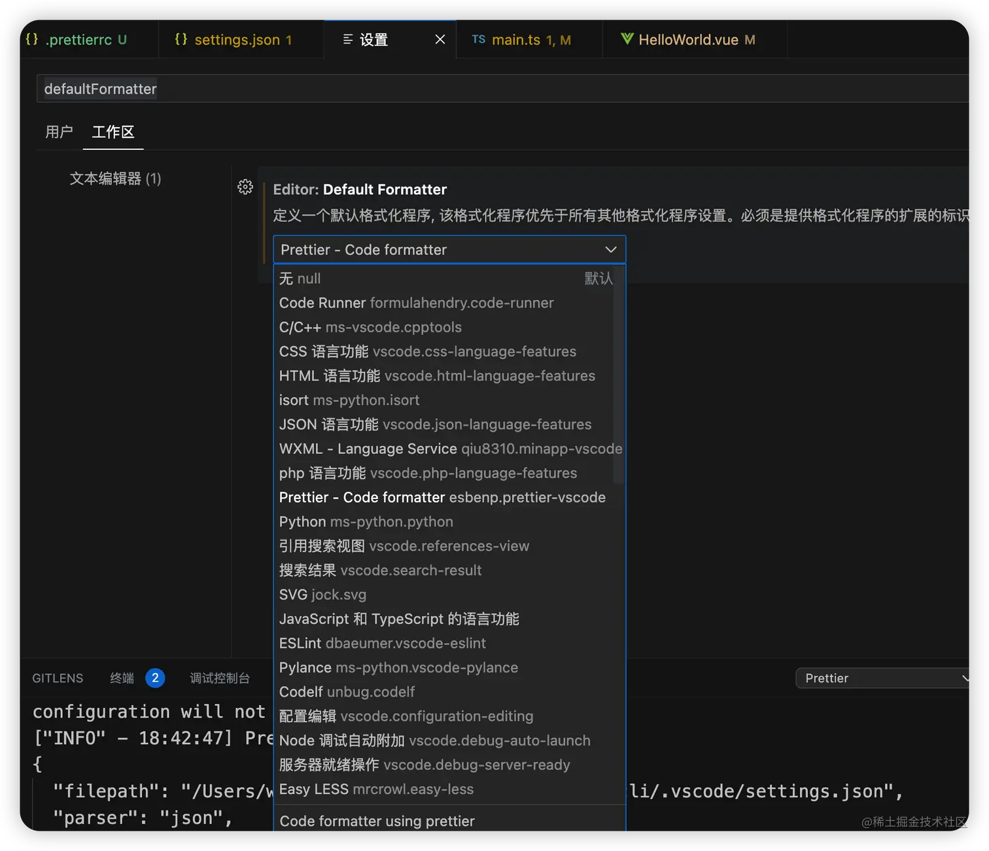Open the gear menu for Default Formatter

click(x=245, y=187)
